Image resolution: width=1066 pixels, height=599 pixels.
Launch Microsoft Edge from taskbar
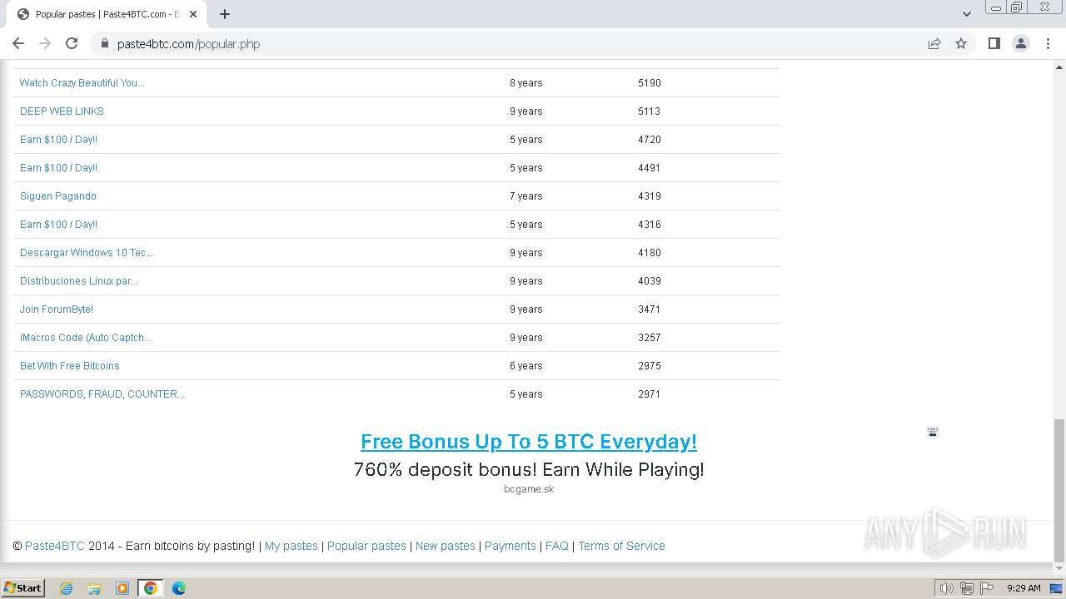click(179, 588)
